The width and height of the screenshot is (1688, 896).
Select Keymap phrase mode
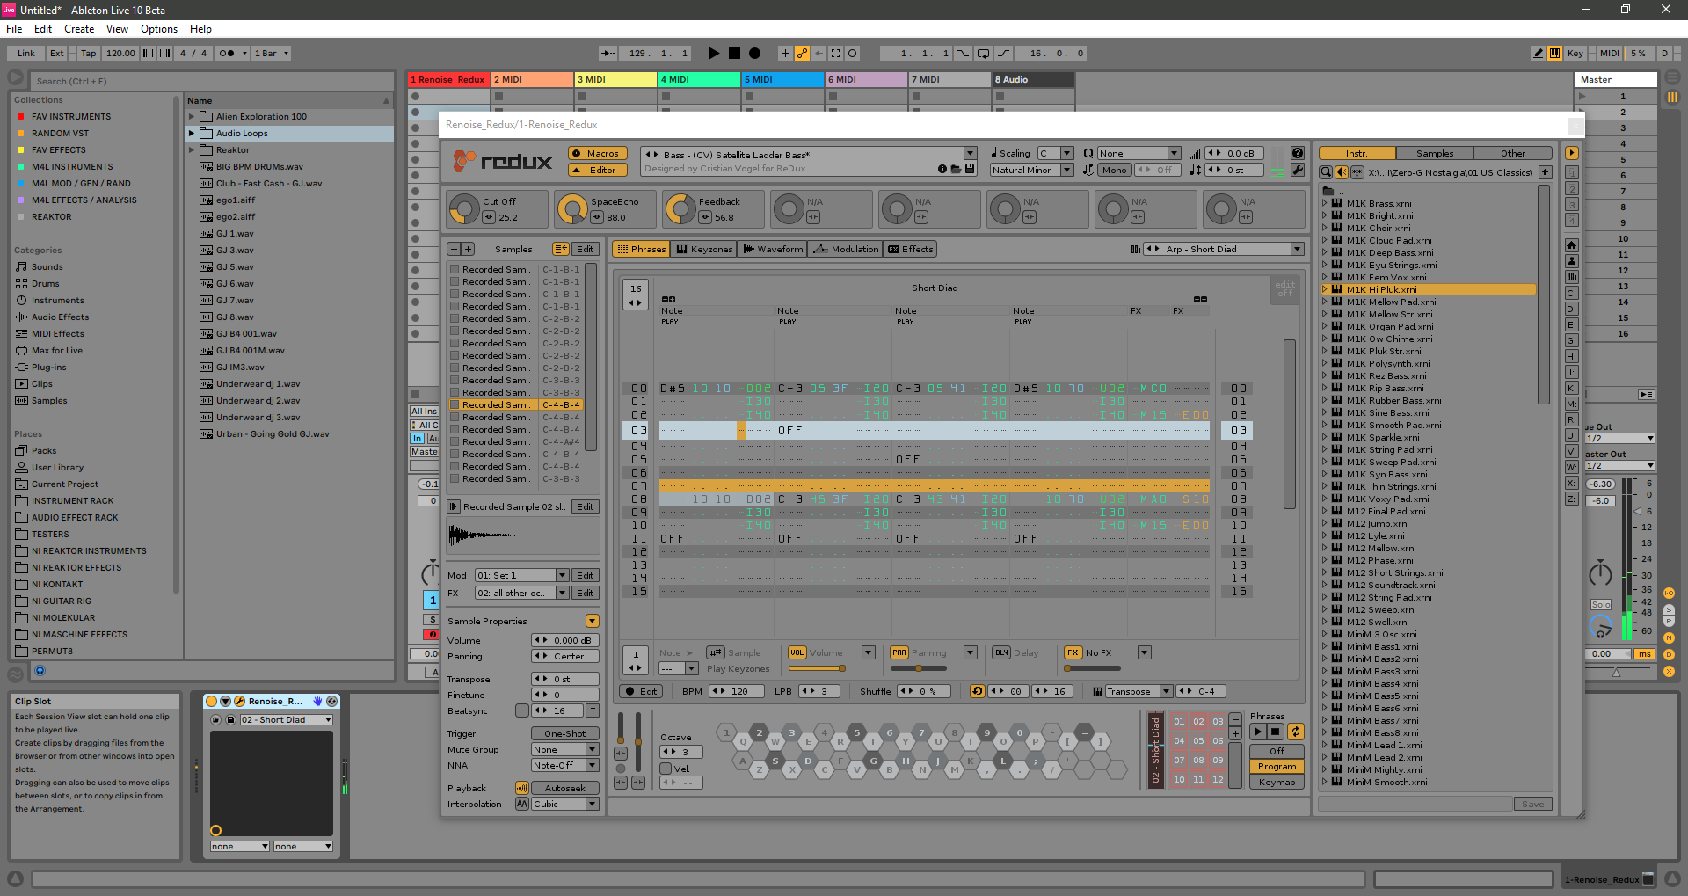1277,782
